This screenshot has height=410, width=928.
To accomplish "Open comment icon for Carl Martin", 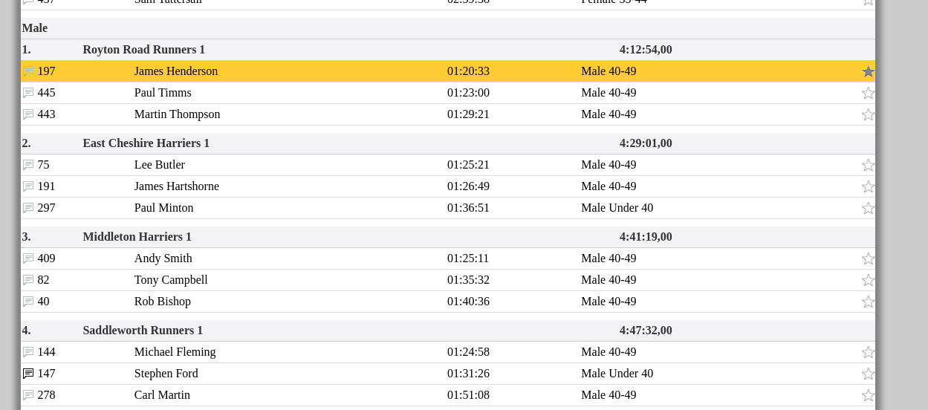I will coord(28,396).
